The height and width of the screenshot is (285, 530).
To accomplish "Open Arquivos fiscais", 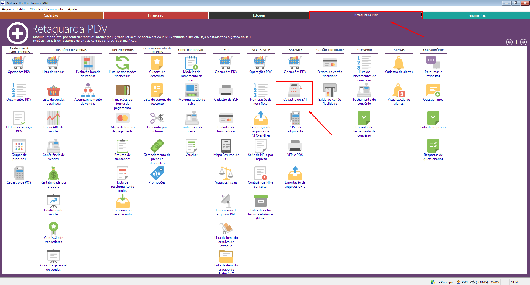I will coord(226,176).
